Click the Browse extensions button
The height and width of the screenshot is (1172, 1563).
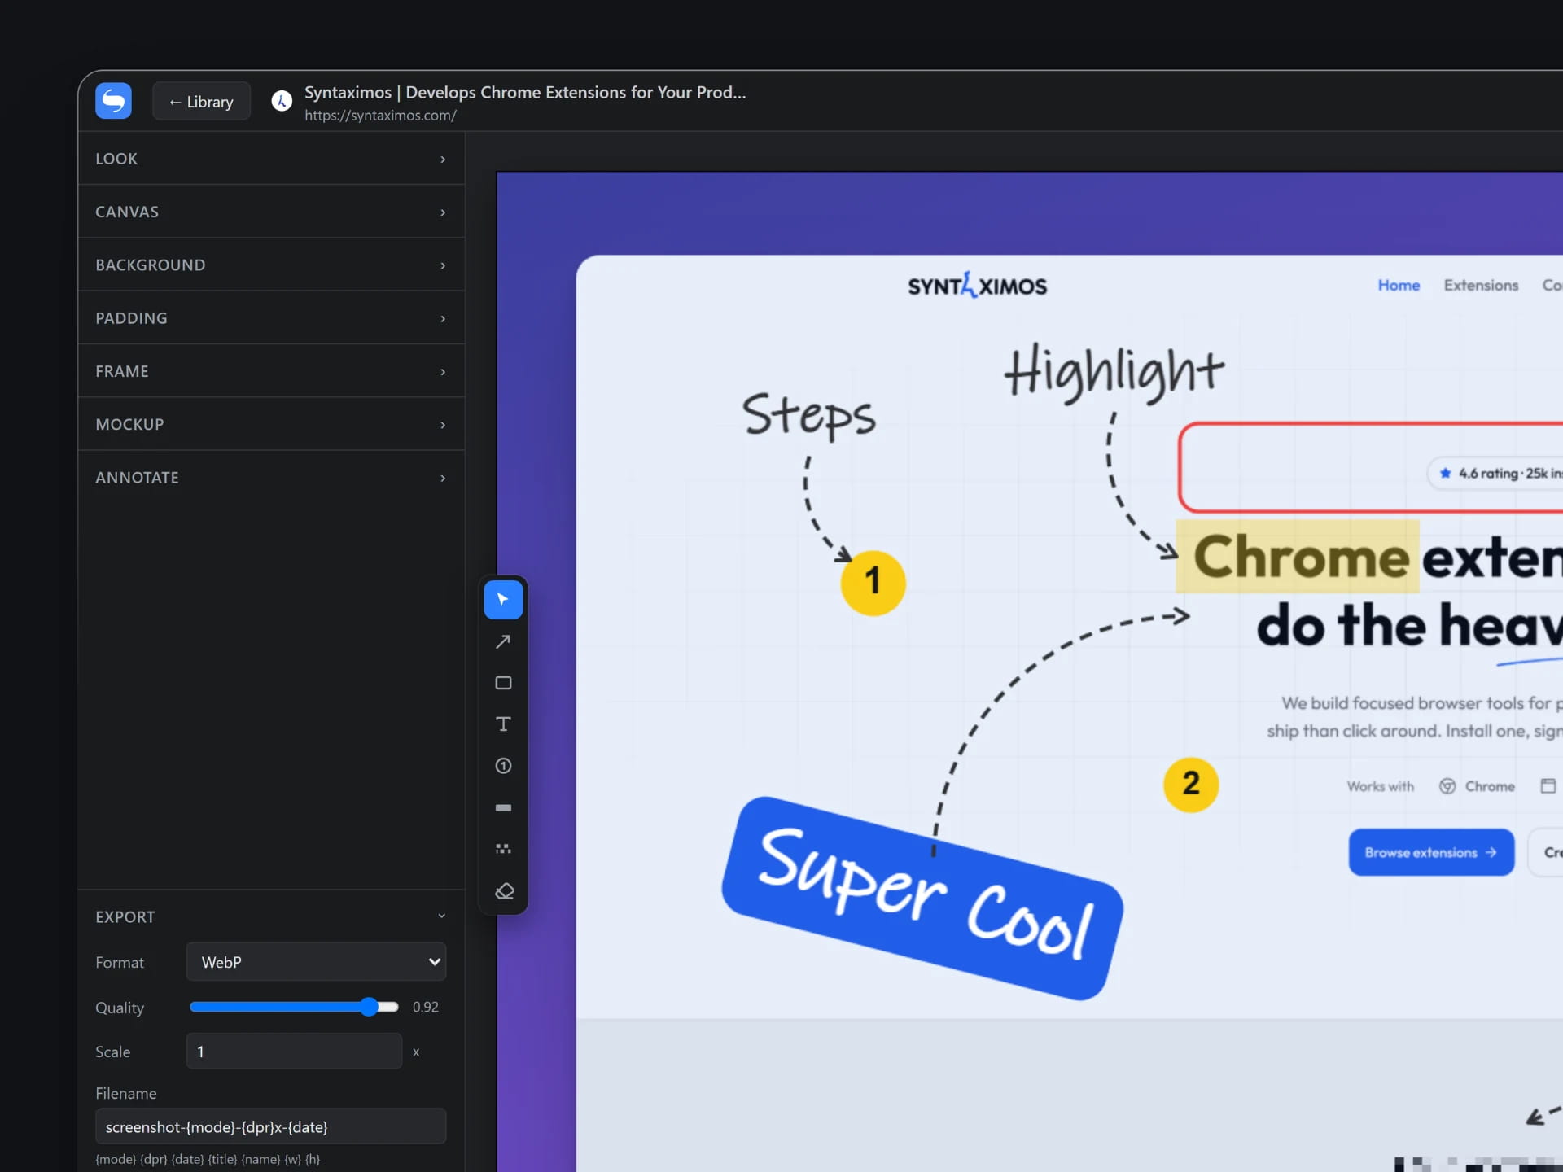[x=1431, y=852]
